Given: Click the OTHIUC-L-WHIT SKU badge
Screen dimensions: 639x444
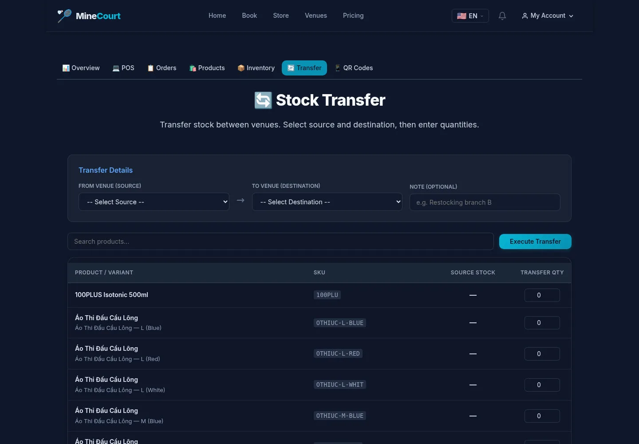Looking at the screenshot, I should [340, 385].
